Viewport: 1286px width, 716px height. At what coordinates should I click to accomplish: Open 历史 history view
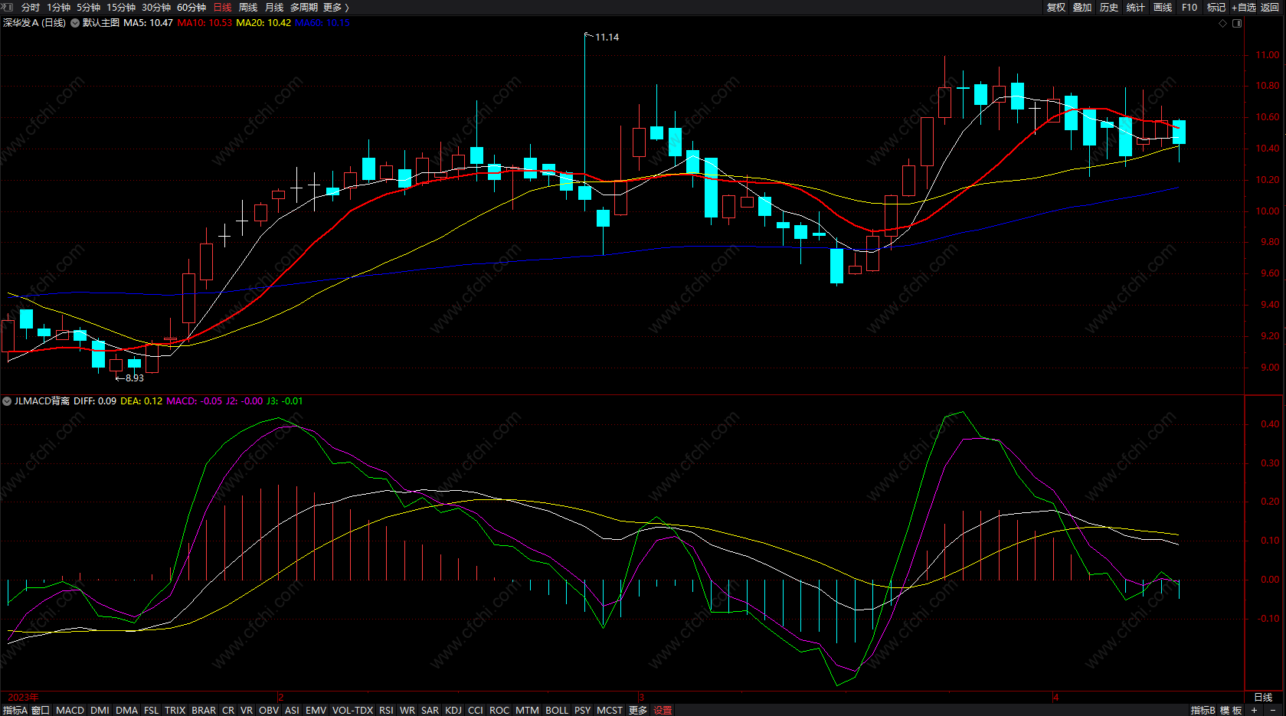click(x=1109, y=8)
